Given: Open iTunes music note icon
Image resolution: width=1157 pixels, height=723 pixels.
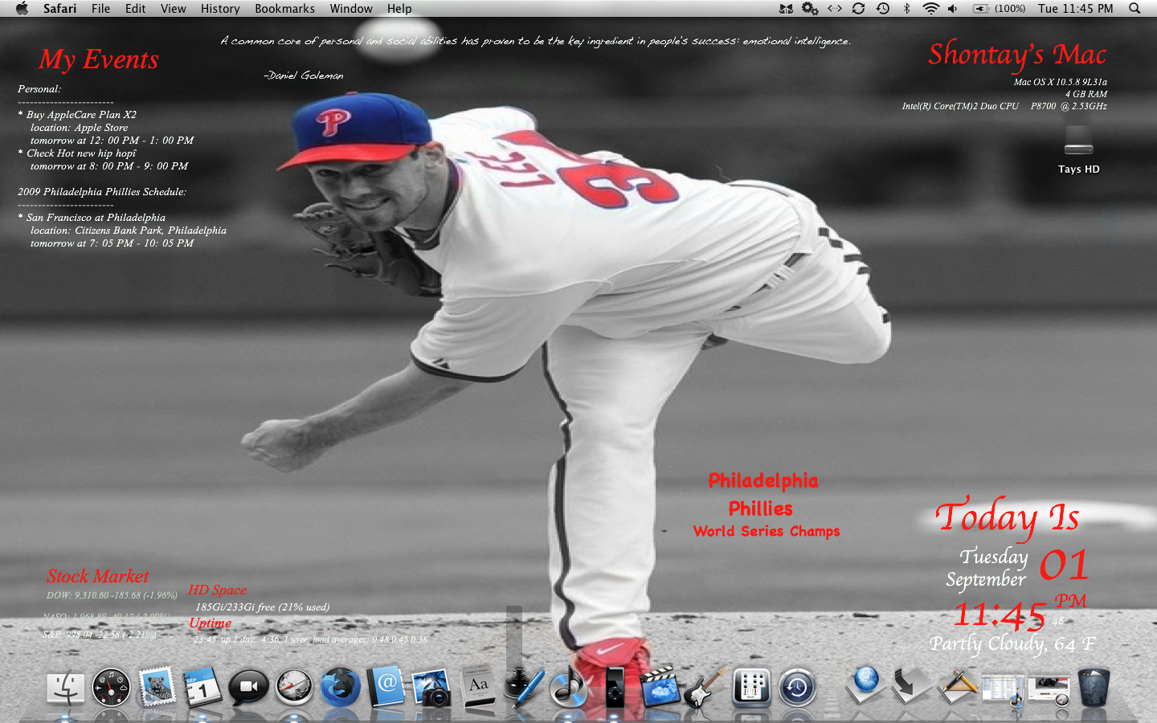Looking at the screenshot, I should point(569,688).
